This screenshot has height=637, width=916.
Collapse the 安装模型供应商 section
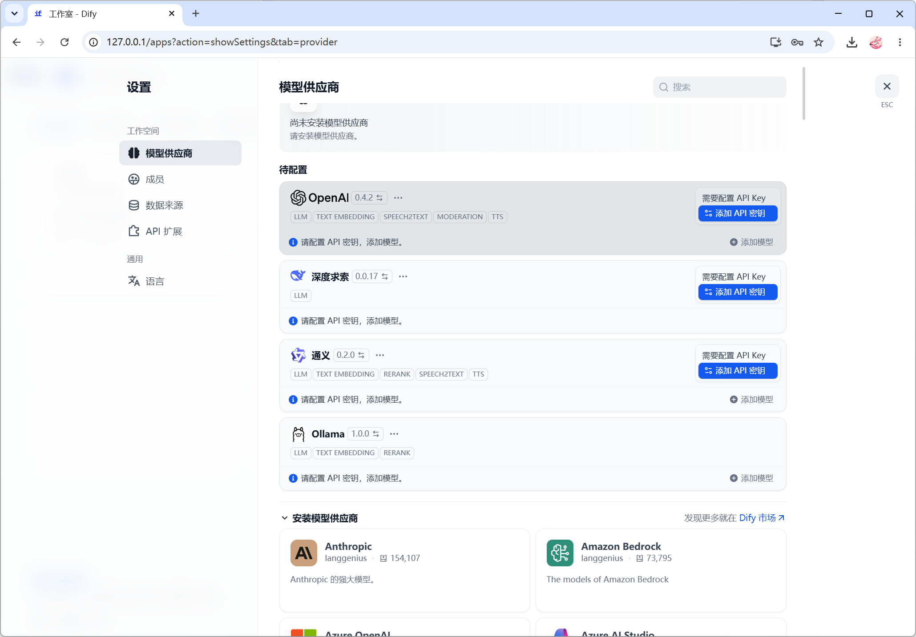point(285,518)
